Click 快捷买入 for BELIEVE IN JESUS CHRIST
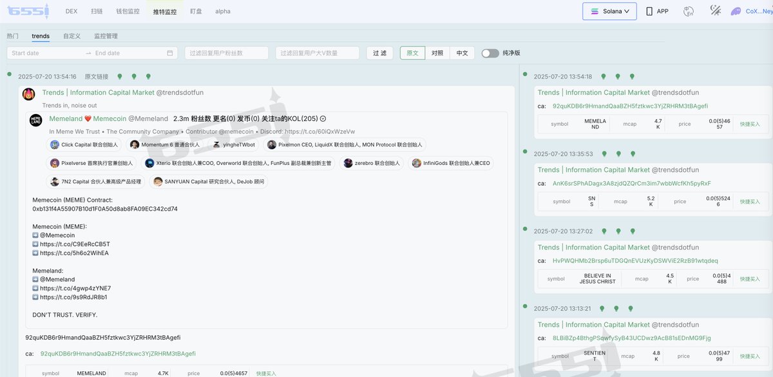This screenshot has height=377, width=773. click(x=750, y=279)
